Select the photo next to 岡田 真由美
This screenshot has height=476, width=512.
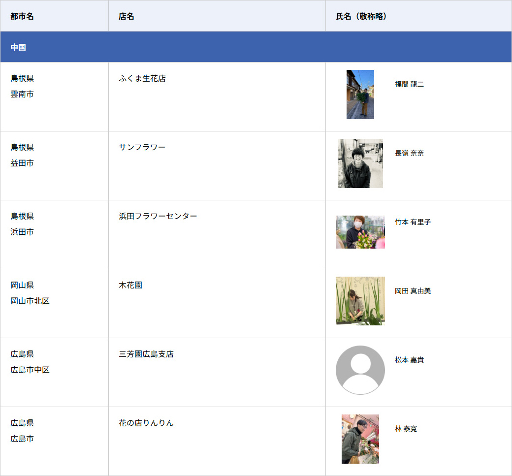click(360, 301)
